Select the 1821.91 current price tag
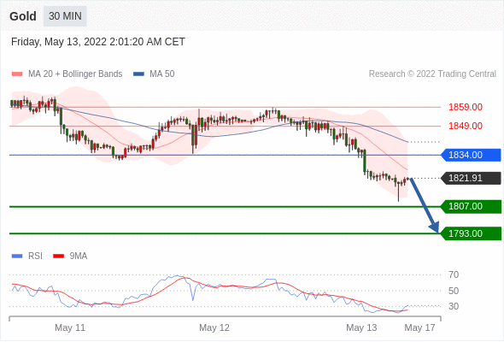 (x=471, y=178)
